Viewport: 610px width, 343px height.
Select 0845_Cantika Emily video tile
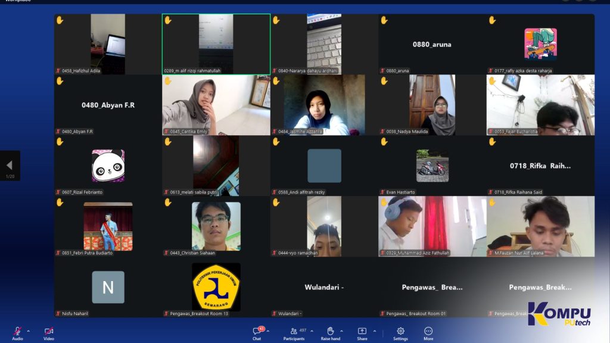pyautogui.click(x=216, y=105)
